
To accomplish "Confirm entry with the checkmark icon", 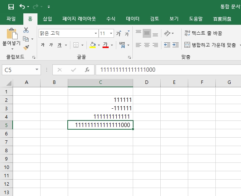I will 73,70.
